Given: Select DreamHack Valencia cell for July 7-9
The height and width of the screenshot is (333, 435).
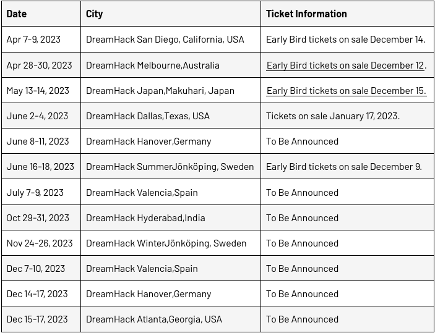Looking at the screenshot, I should [171, 192].
